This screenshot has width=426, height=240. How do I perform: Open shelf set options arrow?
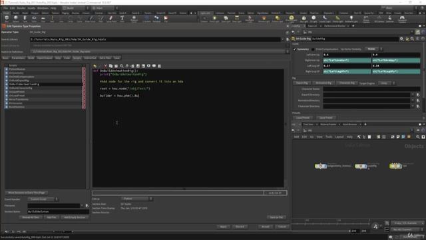point(195,13)
